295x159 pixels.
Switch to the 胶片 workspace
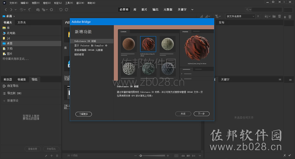[x=144, y=10]
